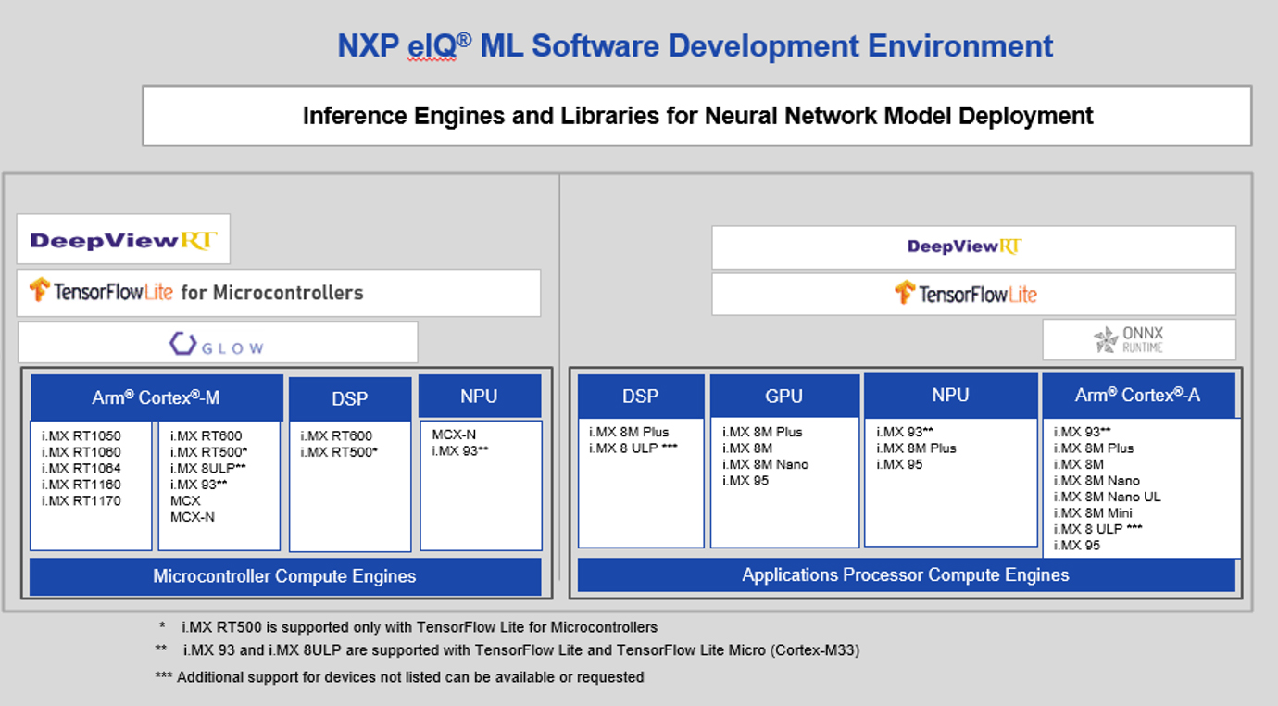Select the Arm Cortex-A header block

(1137, 396)
